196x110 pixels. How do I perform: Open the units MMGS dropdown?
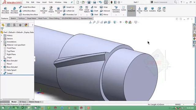click(184, 105)
